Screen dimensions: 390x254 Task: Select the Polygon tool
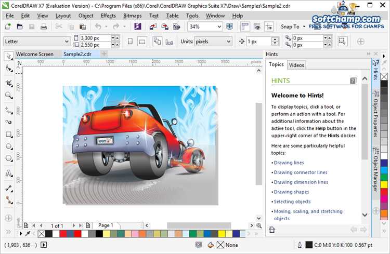tap(9, 158)
